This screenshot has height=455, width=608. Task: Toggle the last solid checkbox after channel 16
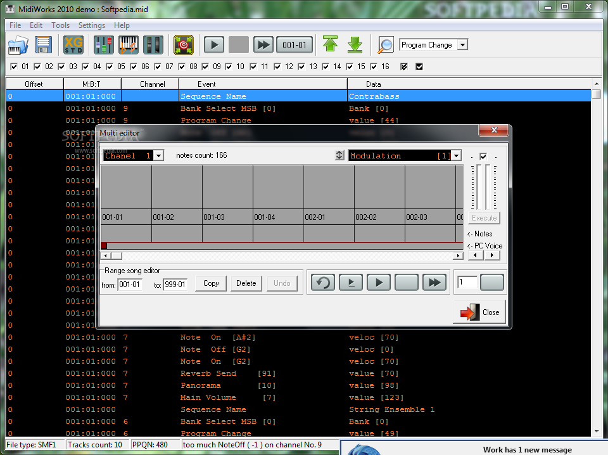tap(419, 67)
